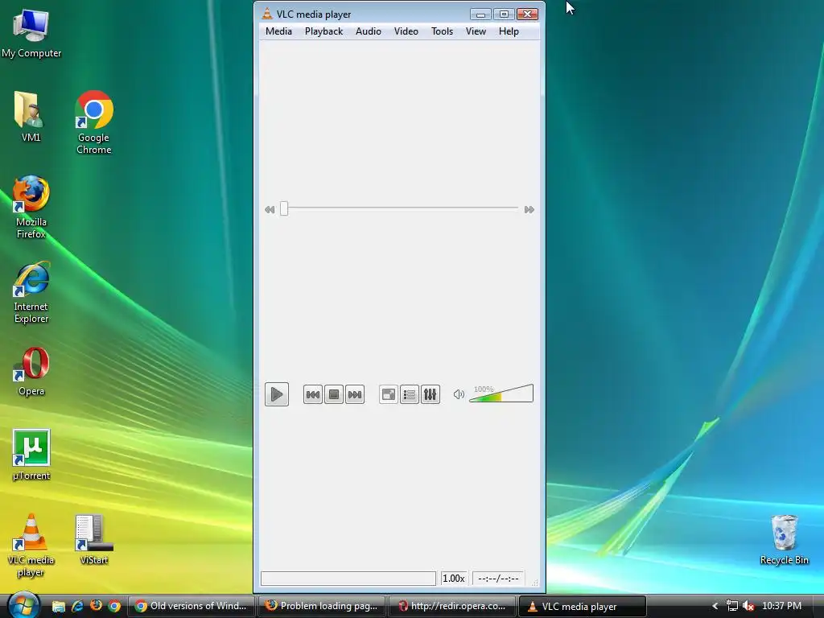
Task: Open VLC extended settings equalizer button
Action: (x=431, y=394)
